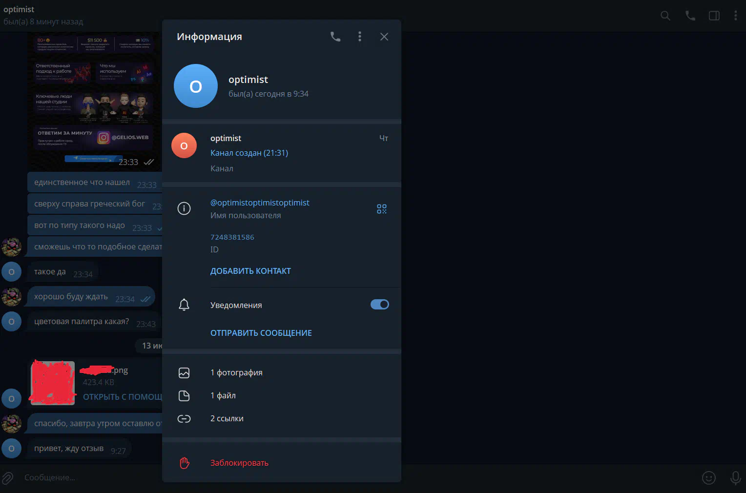Image resolution: width=746 pixels, height=493 pixels.
Task: Click sender avatar beside 'цветовая палитра какая?'
Action: pos(11,322)
